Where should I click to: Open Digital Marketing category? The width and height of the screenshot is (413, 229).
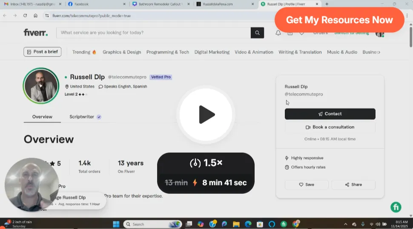[212, 52]
